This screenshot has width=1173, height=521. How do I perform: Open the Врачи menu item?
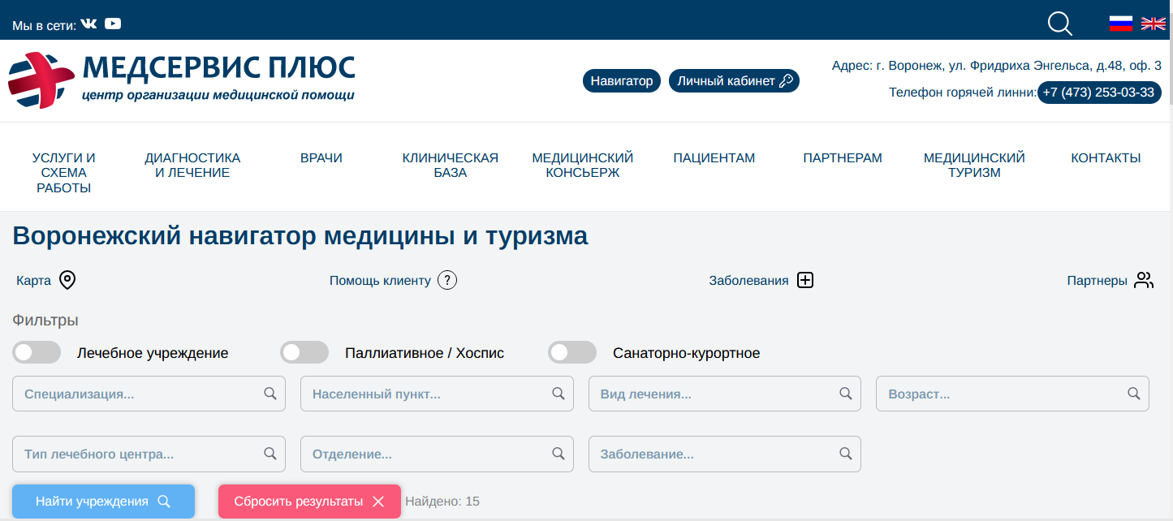(x=321, y=158)
